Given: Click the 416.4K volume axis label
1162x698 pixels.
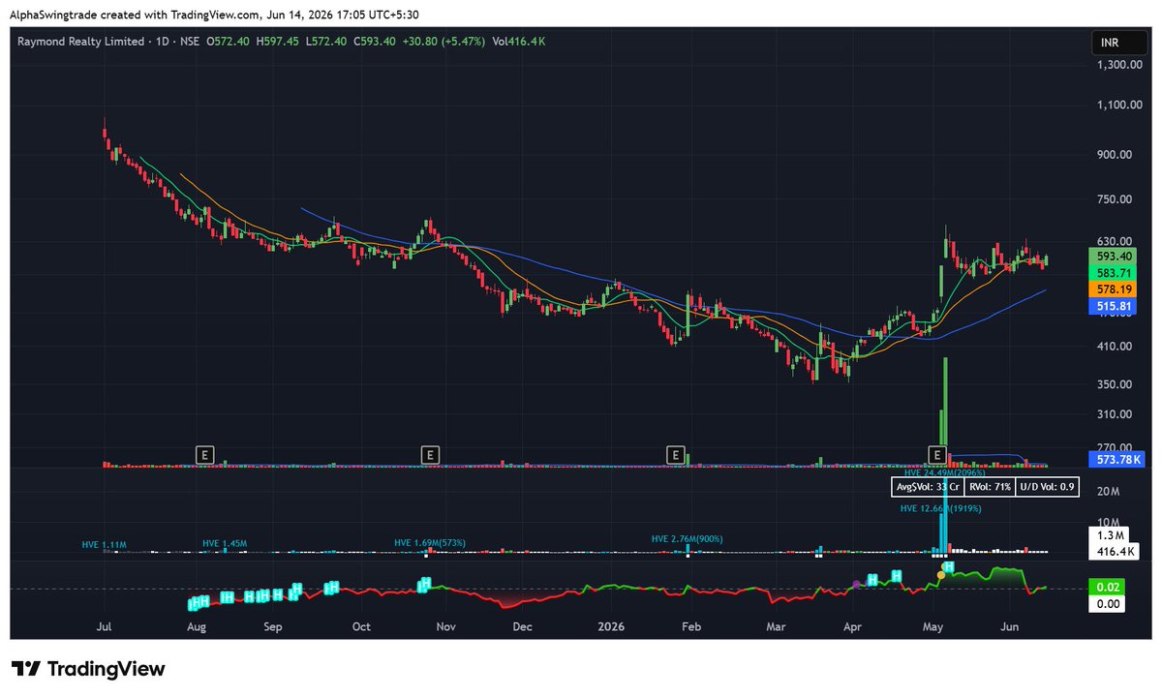Looking at the screenshot, I should click(1115, 551).
